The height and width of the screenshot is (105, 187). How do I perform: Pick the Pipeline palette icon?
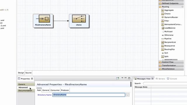tap(162, 39)
